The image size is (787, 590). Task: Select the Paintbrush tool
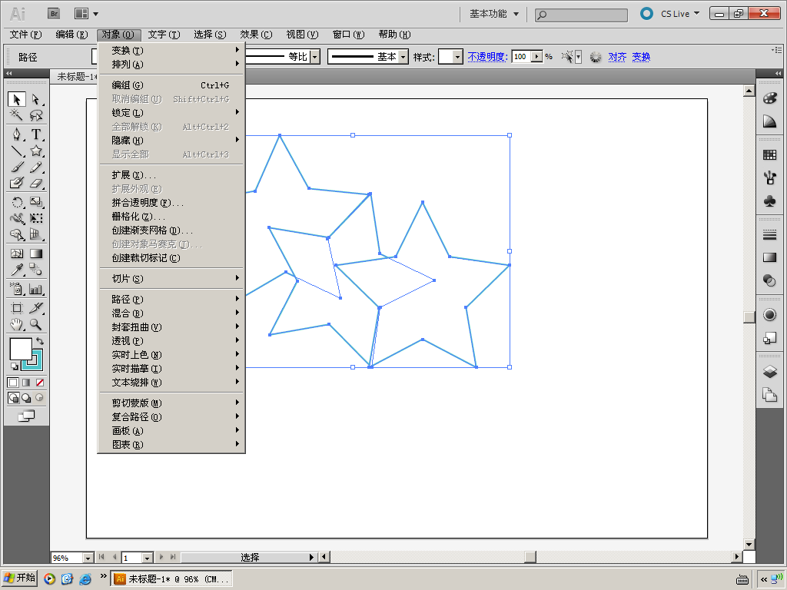[17, 167]
